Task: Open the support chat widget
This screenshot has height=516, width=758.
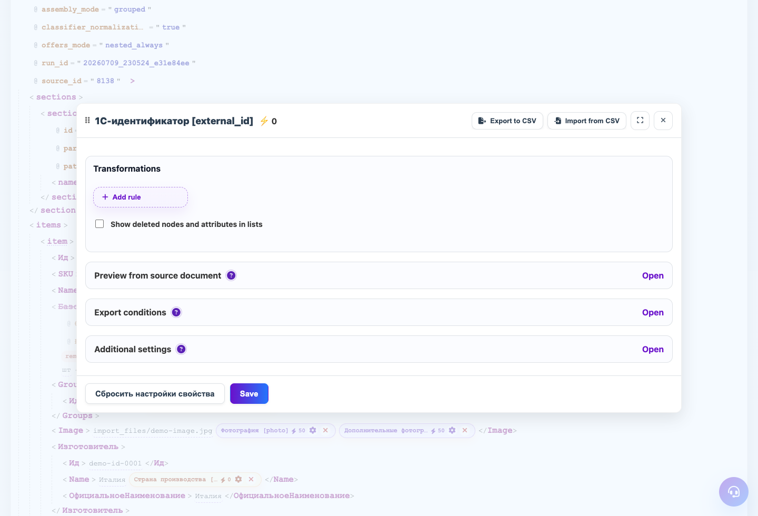Action: [734, 492]
